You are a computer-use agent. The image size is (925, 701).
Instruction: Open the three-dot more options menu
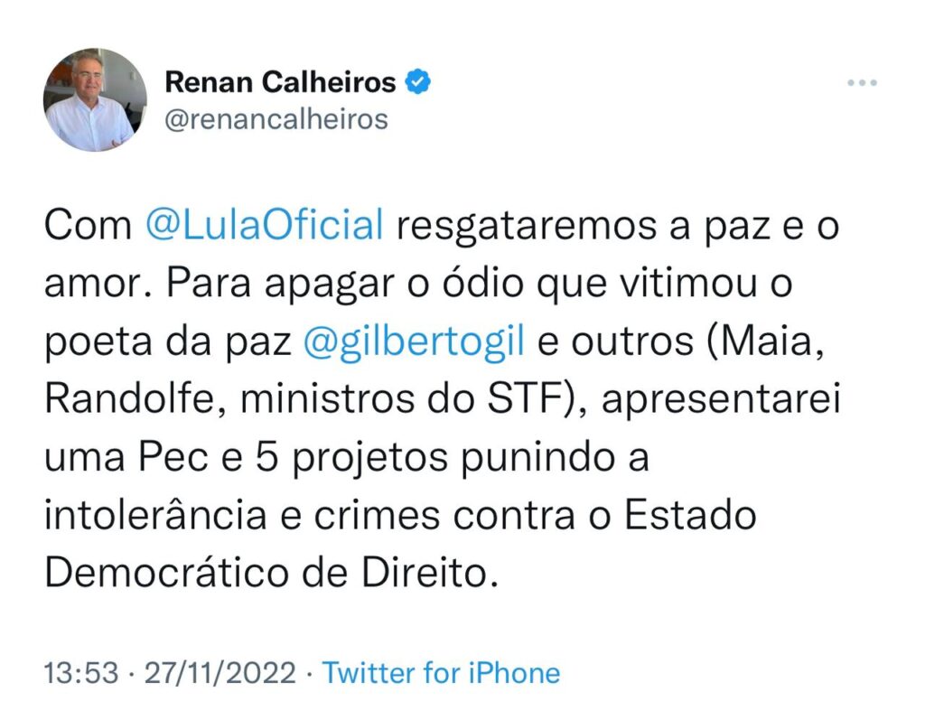point(862,84)
